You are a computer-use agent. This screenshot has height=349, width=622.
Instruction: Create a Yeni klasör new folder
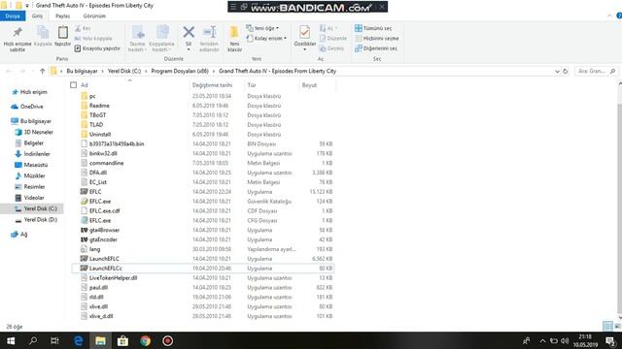(234, 39)
